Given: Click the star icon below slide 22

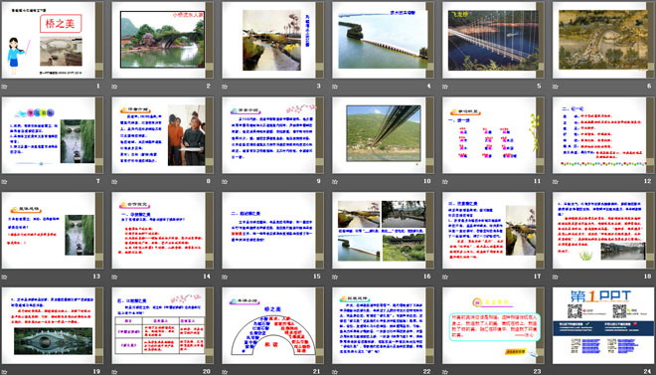Looking at the screenshot, I should (335, 372).
